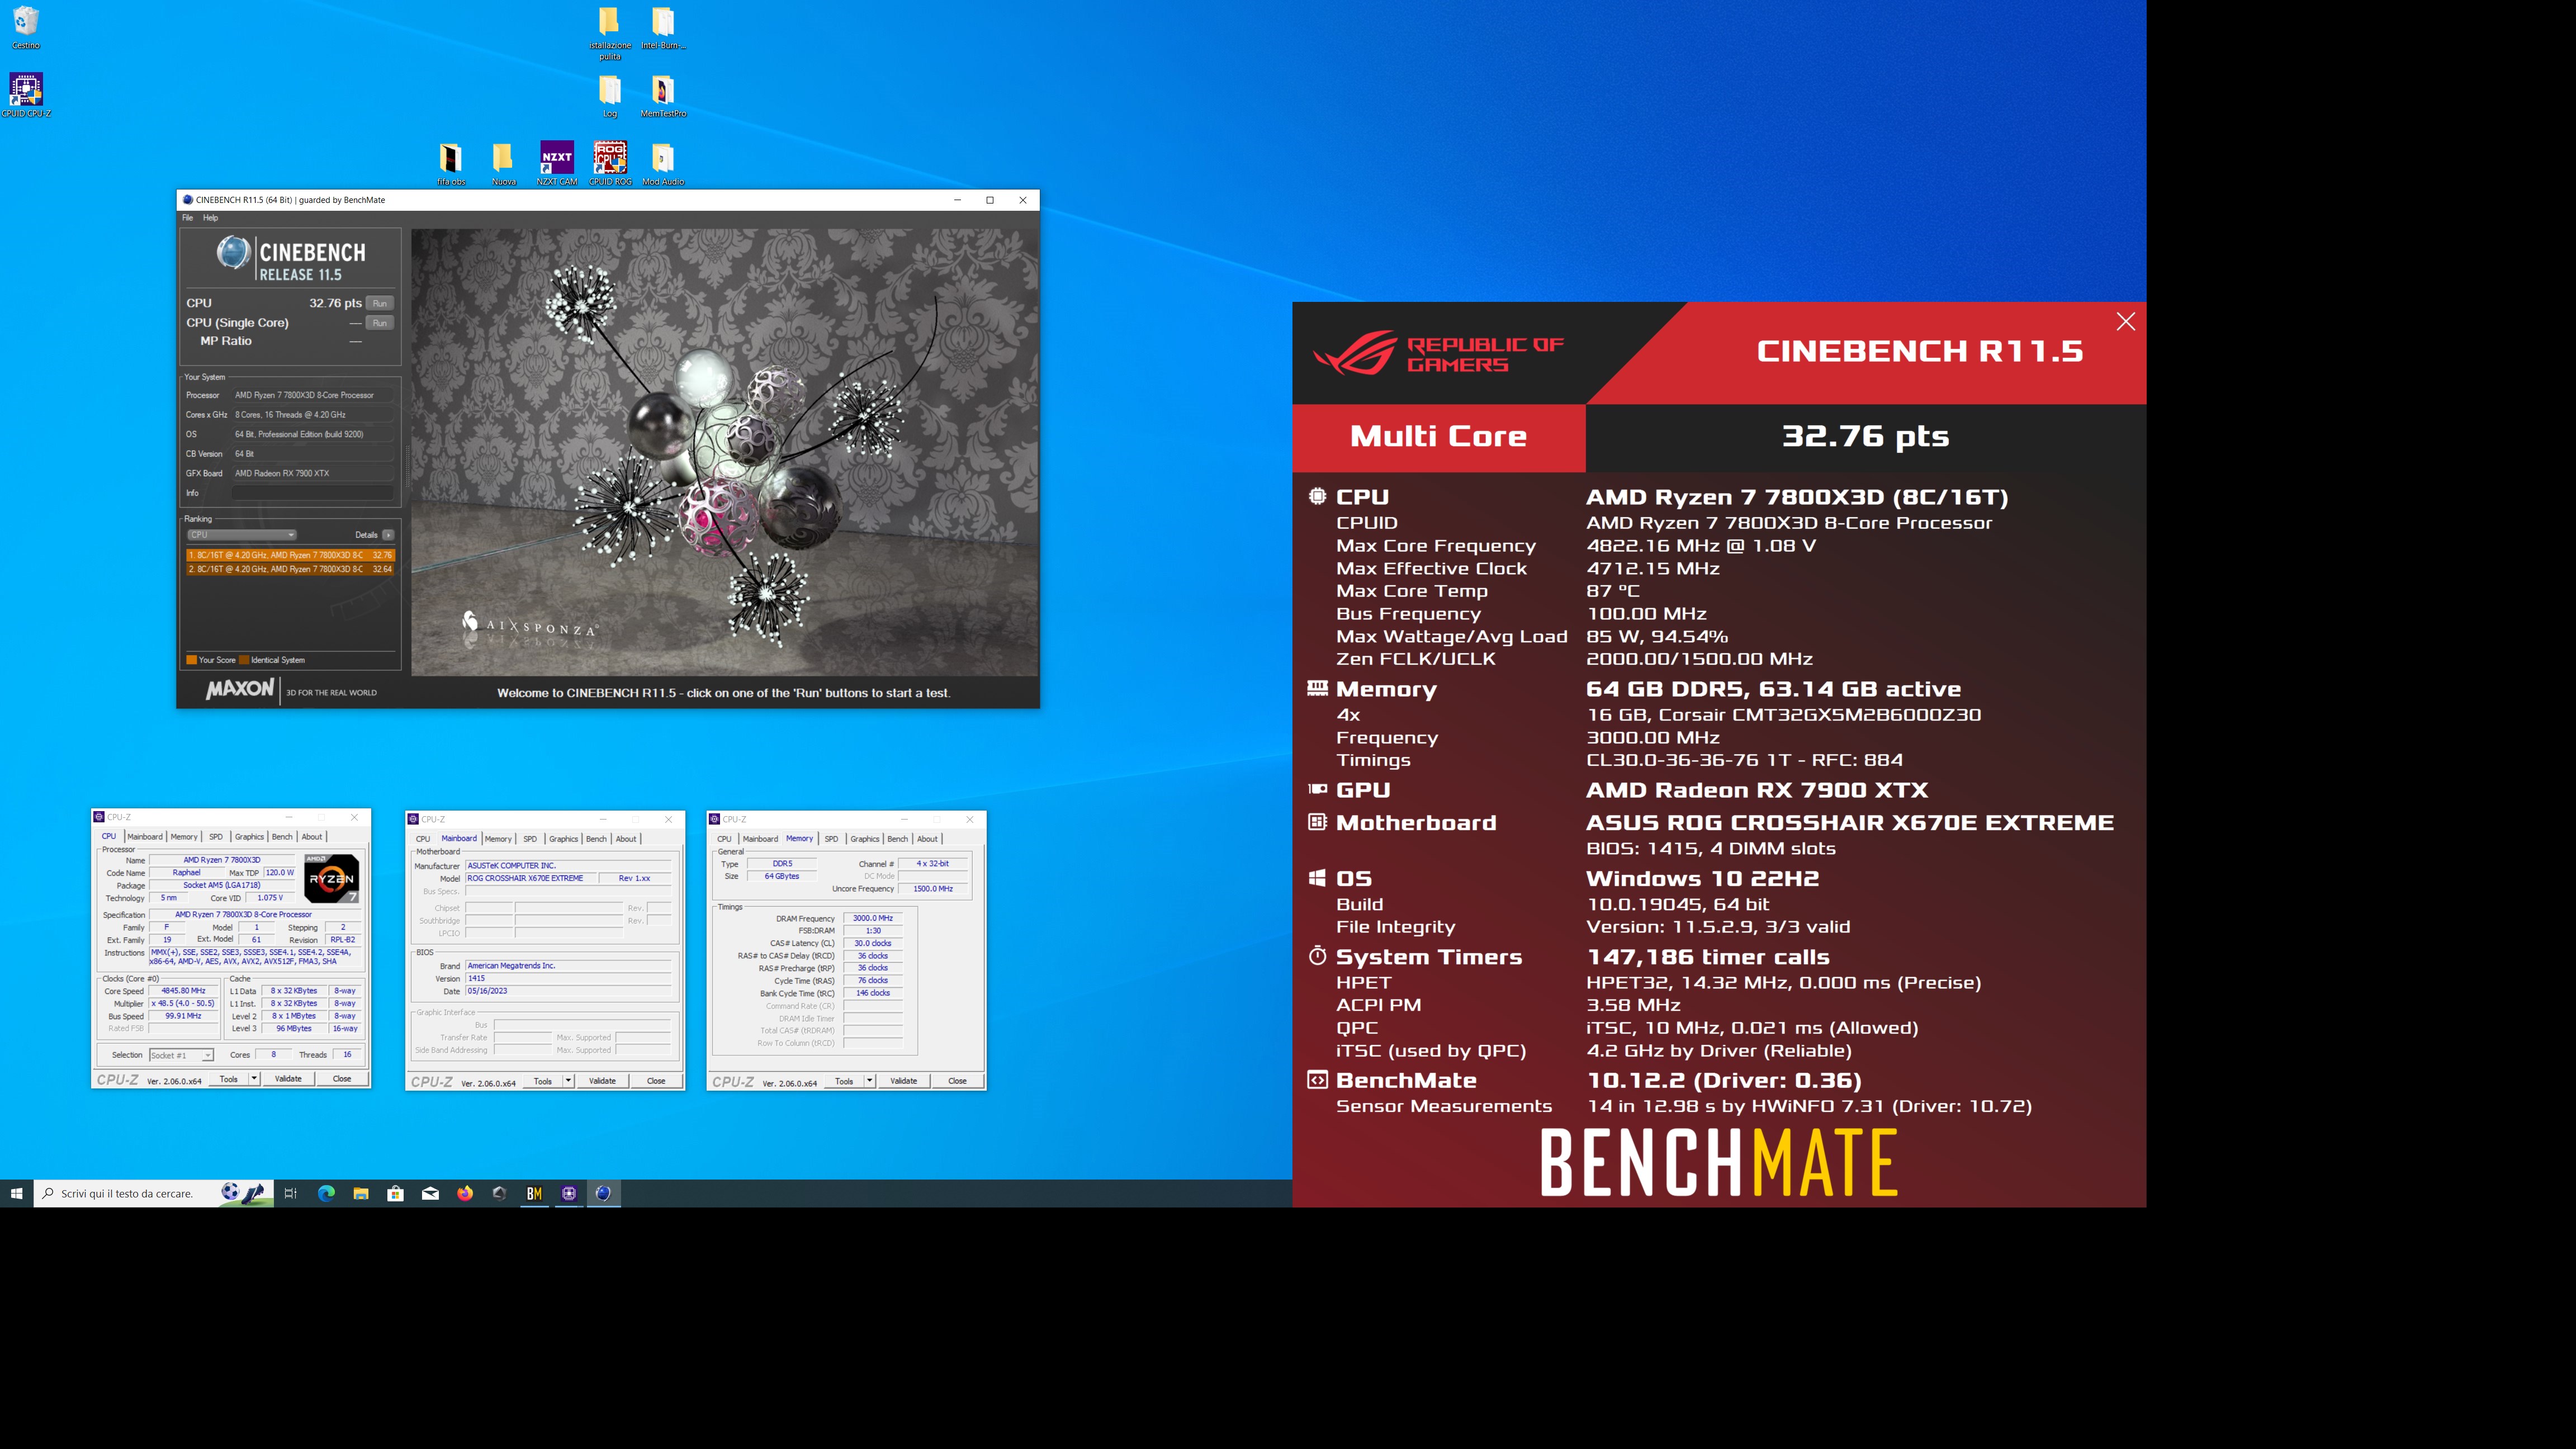Click the Cinebench rendered scene preview
2576x1449 pixels.
click(x=725, y=452)
